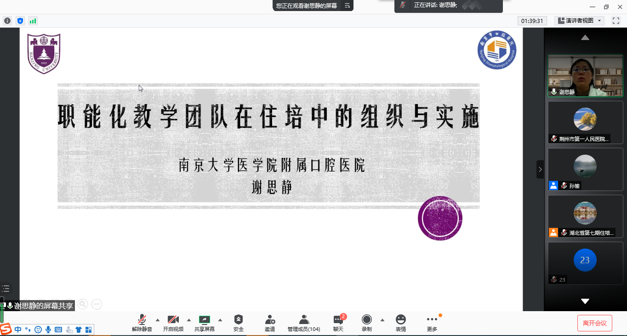The height and width of the screenshot is (336, 627).
Task: Click the ellipsis circle icon on slide
Action: tap(97, 304)
